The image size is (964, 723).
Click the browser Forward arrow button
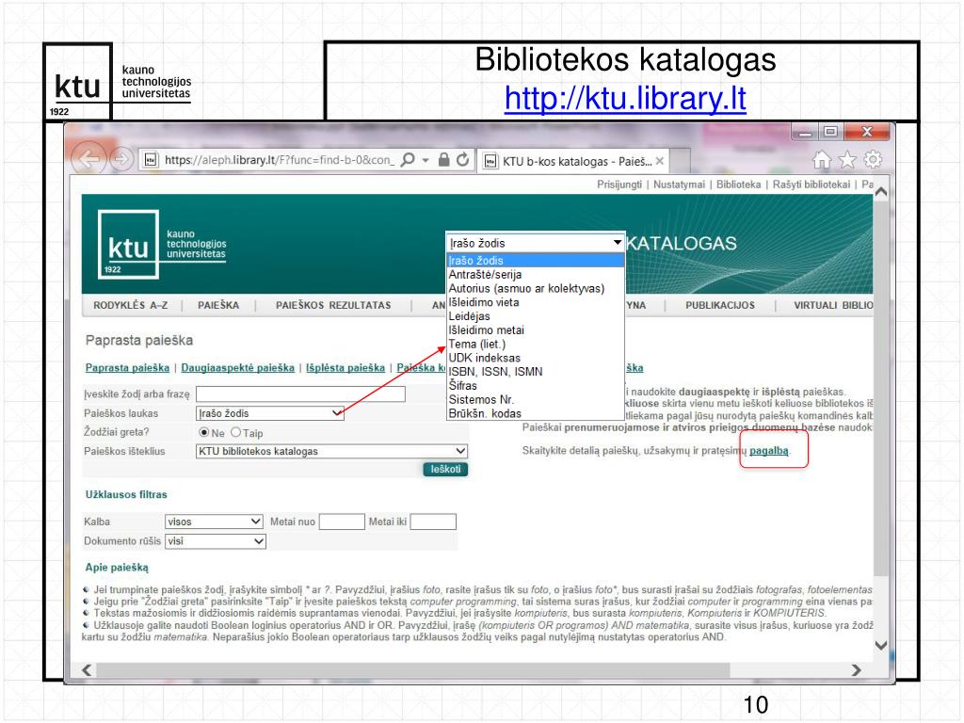[121, 160]
